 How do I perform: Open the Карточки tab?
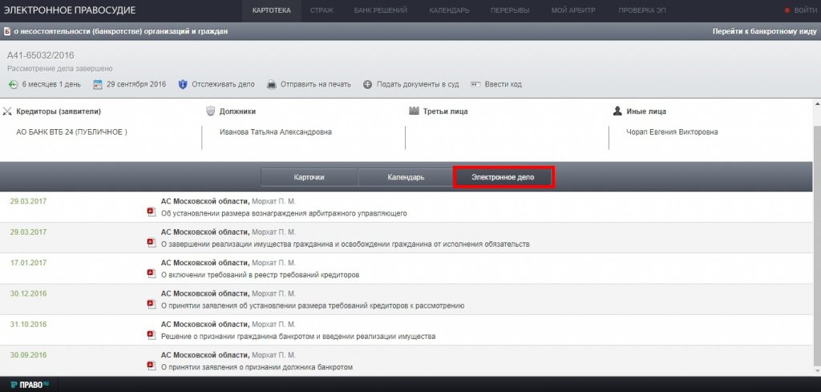click(309, 177)
